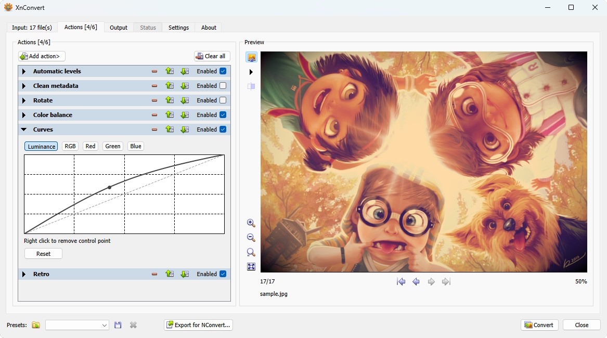607x338 pixels.
Task: Zoom in on the preview image
Action: tap(251, 223)
